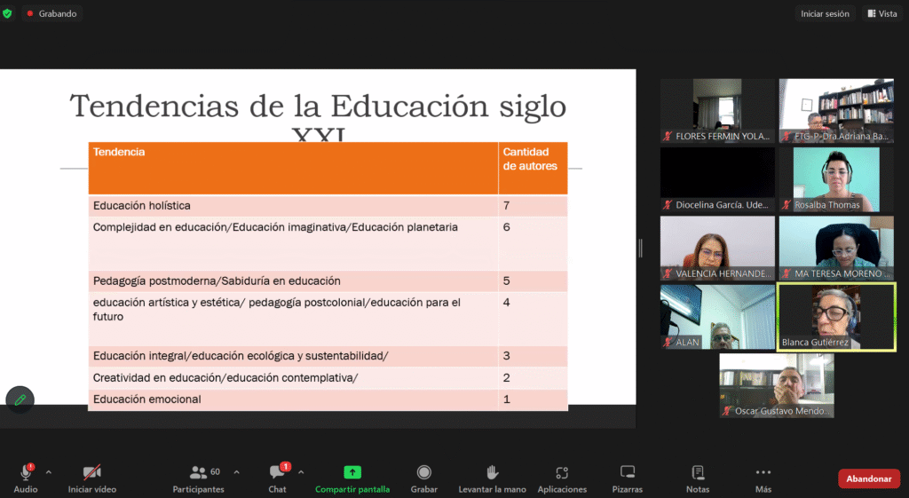Open the Vista layout menu
The width and height of the screenshot is (909, 498).
point(882,13)
